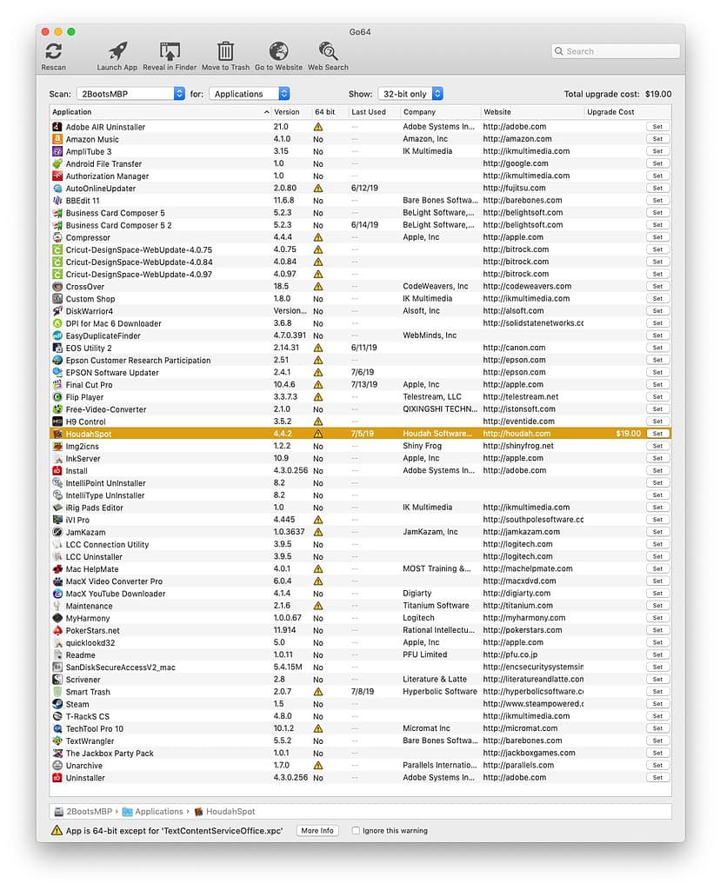Click Set button in Final Cut Pro row

click(657, 385)
